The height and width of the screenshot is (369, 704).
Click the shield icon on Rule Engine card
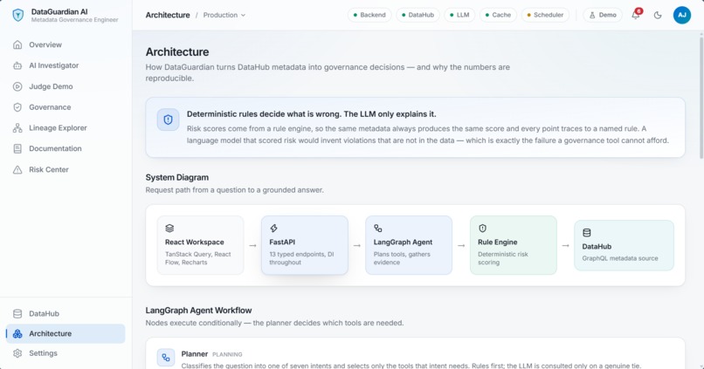[482, 229]
